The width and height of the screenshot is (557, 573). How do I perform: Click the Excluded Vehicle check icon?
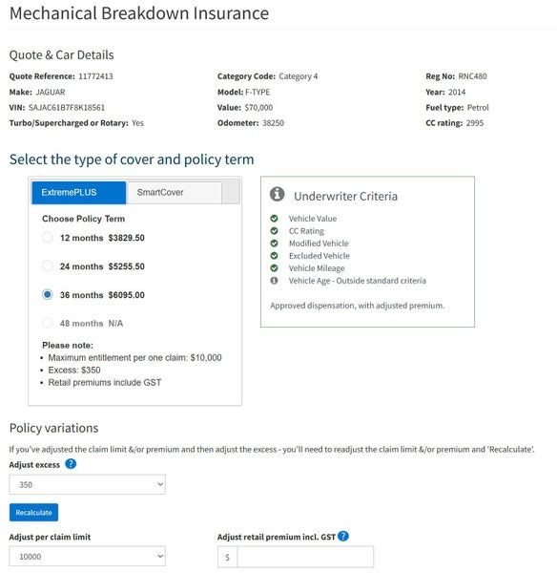pyautogui.click(x=274, y=255)
